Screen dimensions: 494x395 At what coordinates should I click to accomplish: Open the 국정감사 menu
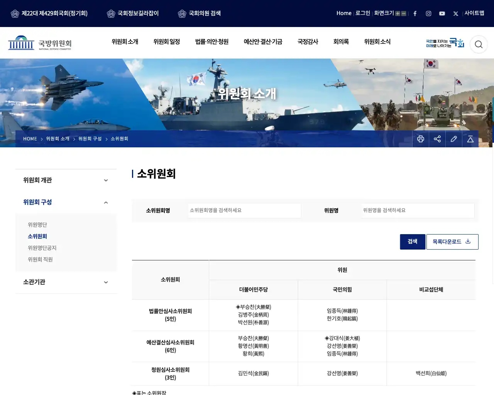tap(308, 42)
